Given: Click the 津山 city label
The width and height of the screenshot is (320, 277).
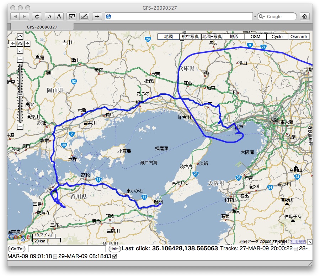Looking at the screenshot, I should 75,60.
